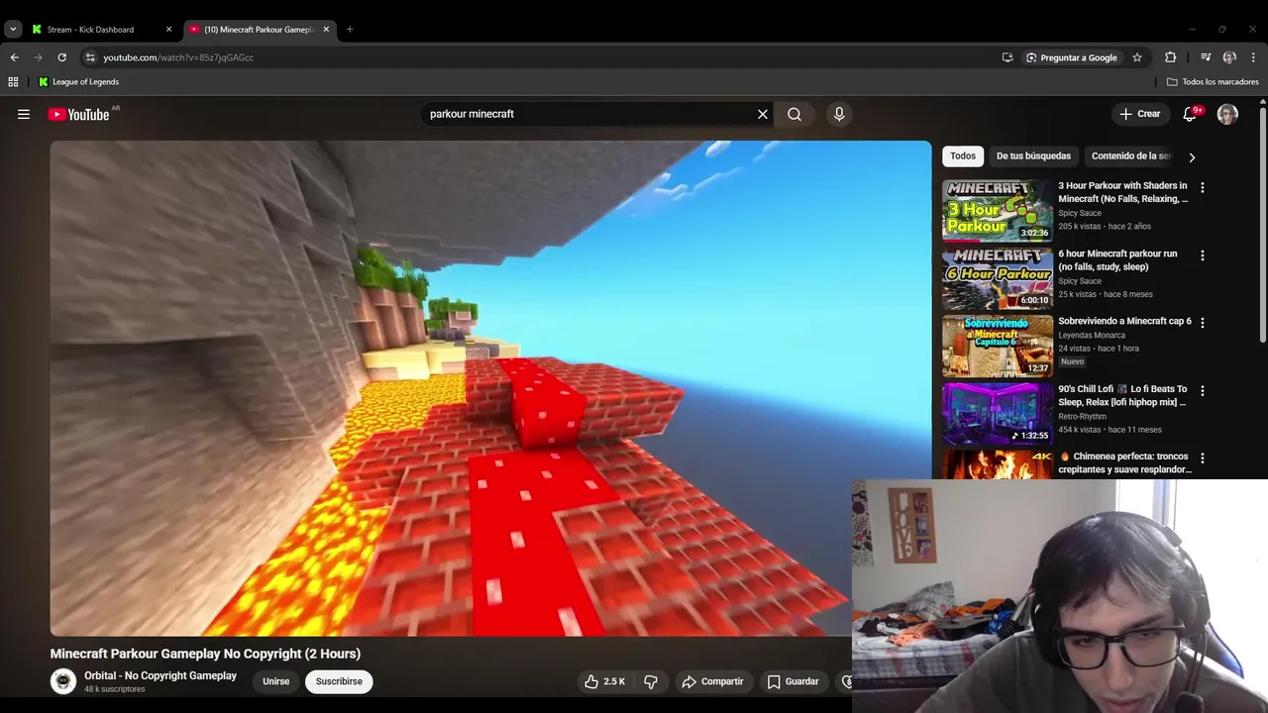This screenshot has height=713, width=1268.
Task: Run search with the magnifying glass button
Action: pos(794,114)
